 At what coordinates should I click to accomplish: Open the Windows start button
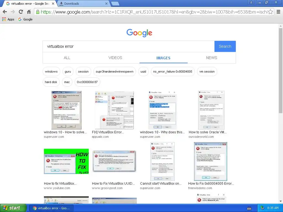click(13, 208)
